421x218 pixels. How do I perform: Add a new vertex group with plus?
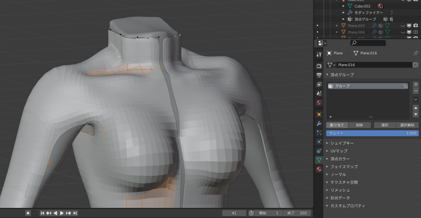pyautogui.click(x=416, y=84)
